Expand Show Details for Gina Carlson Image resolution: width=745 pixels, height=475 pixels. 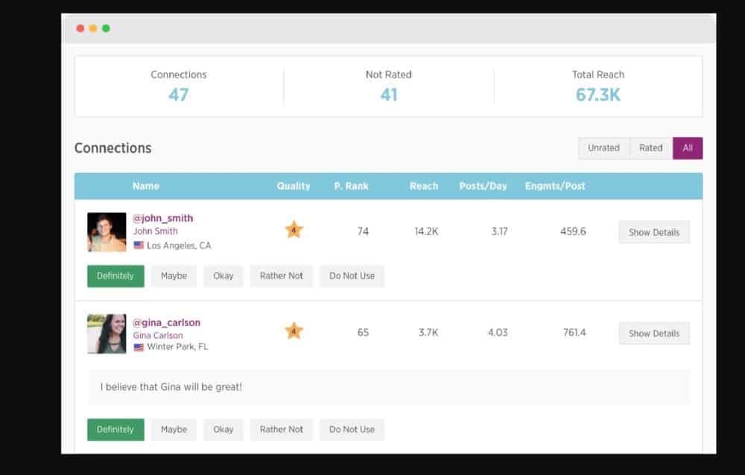[653, 334]
